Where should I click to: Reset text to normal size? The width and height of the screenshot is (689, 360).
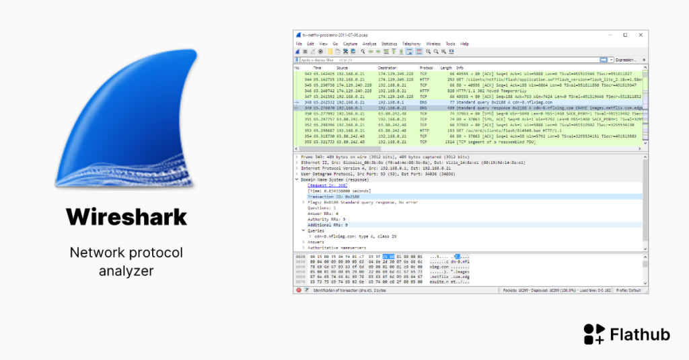click(444, 52)
